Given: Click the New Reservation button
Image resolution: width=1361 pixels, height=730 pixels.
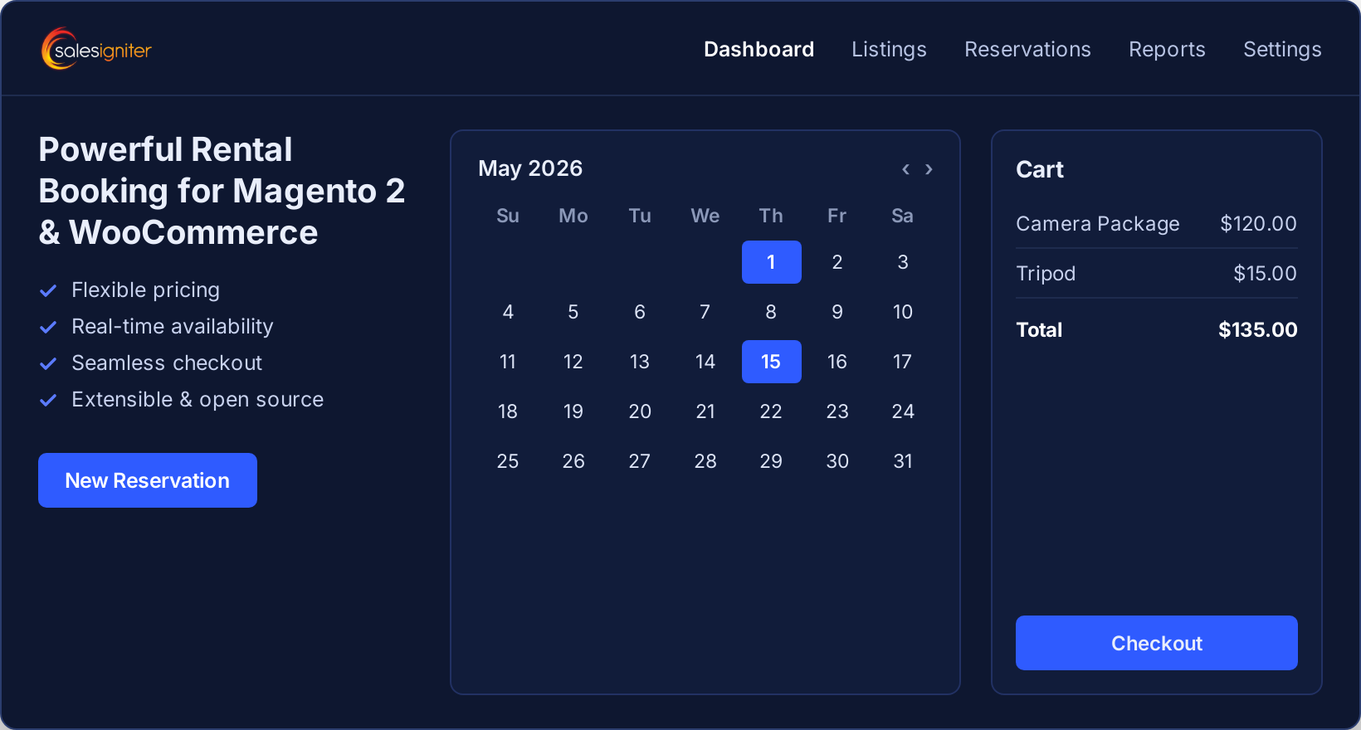Looking at the screenshot, I should click(x=148, y=480).
